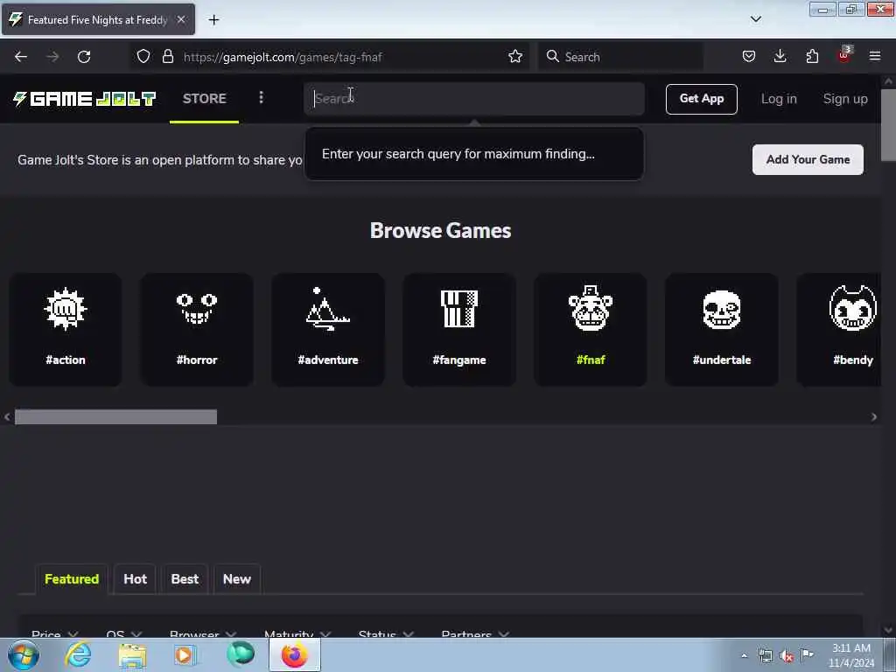The width and height of the screenshot is (896, 672).
Task: Open Firefox downloads panel
Action: 780,57
